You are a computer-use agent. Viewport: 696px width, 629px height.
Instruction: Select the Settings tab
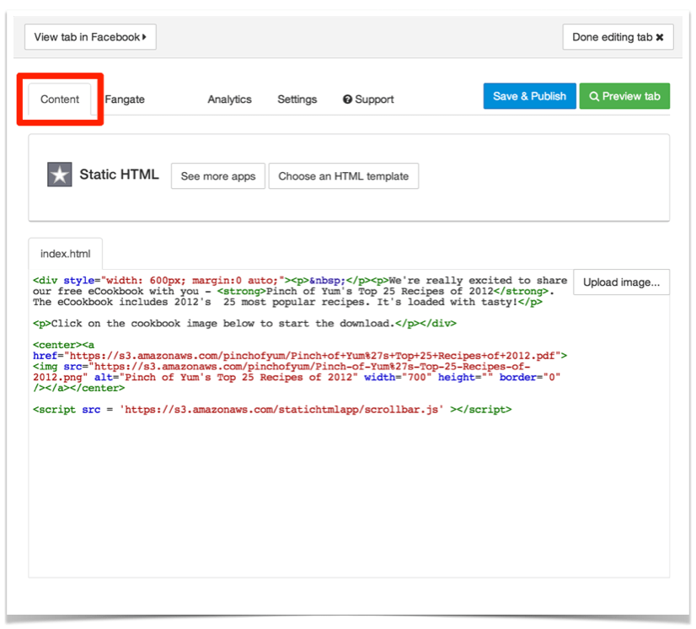pyautogui.click(x=297, y=99)
